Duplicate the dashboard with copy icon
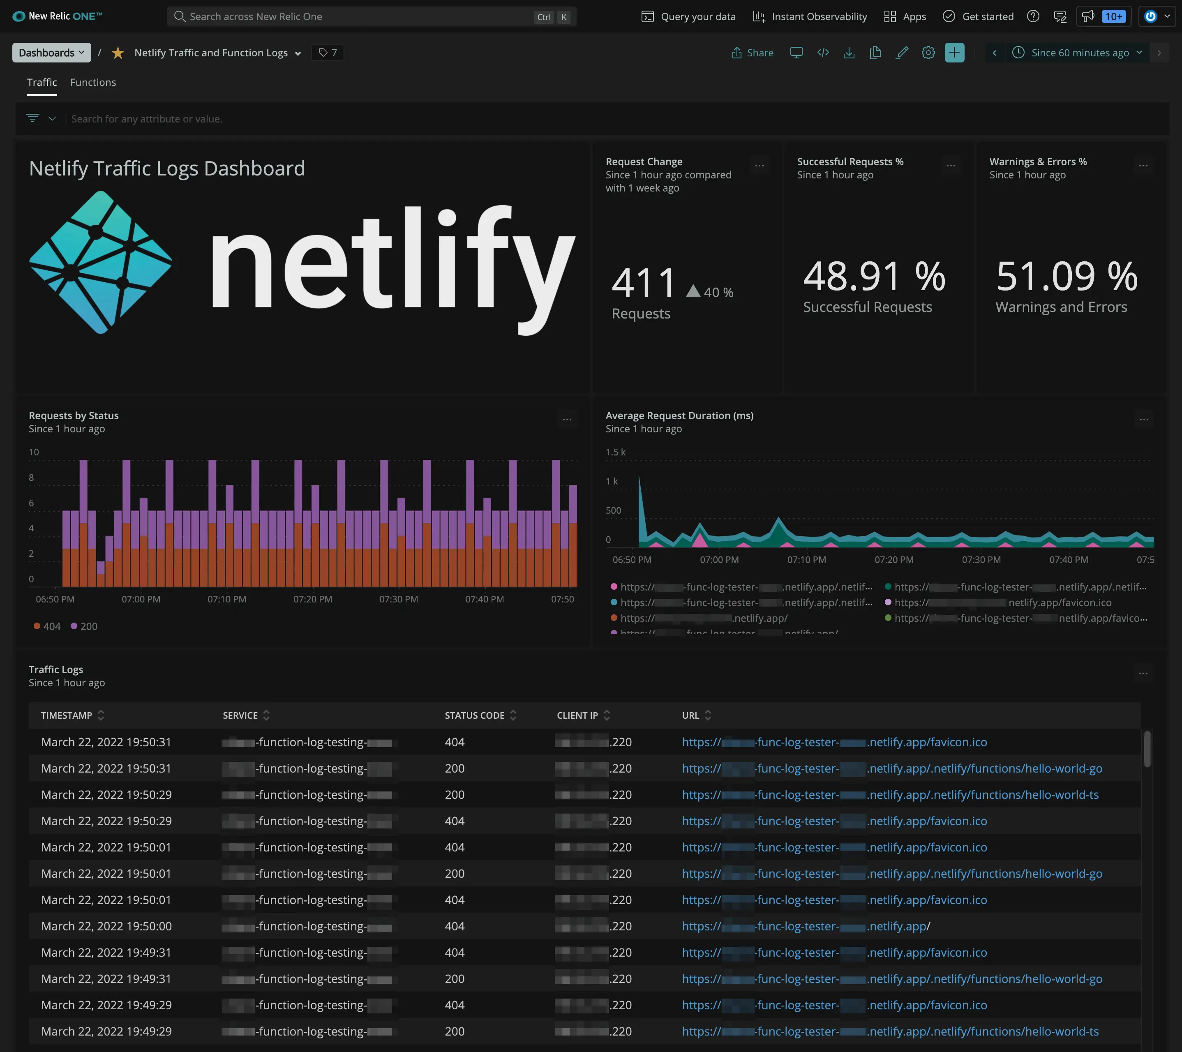Viewport: 1182px width, 1052px height. click(x=875, y=53)
